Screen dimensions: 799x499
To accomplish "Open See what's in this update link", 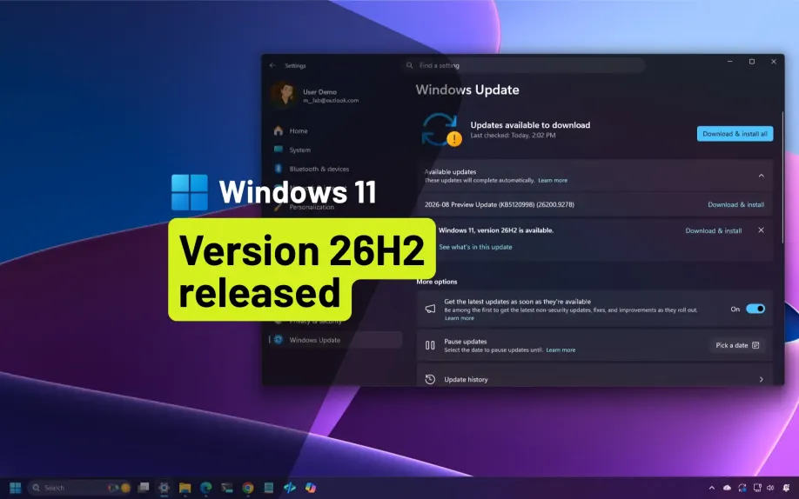I will tap(475, 246).
